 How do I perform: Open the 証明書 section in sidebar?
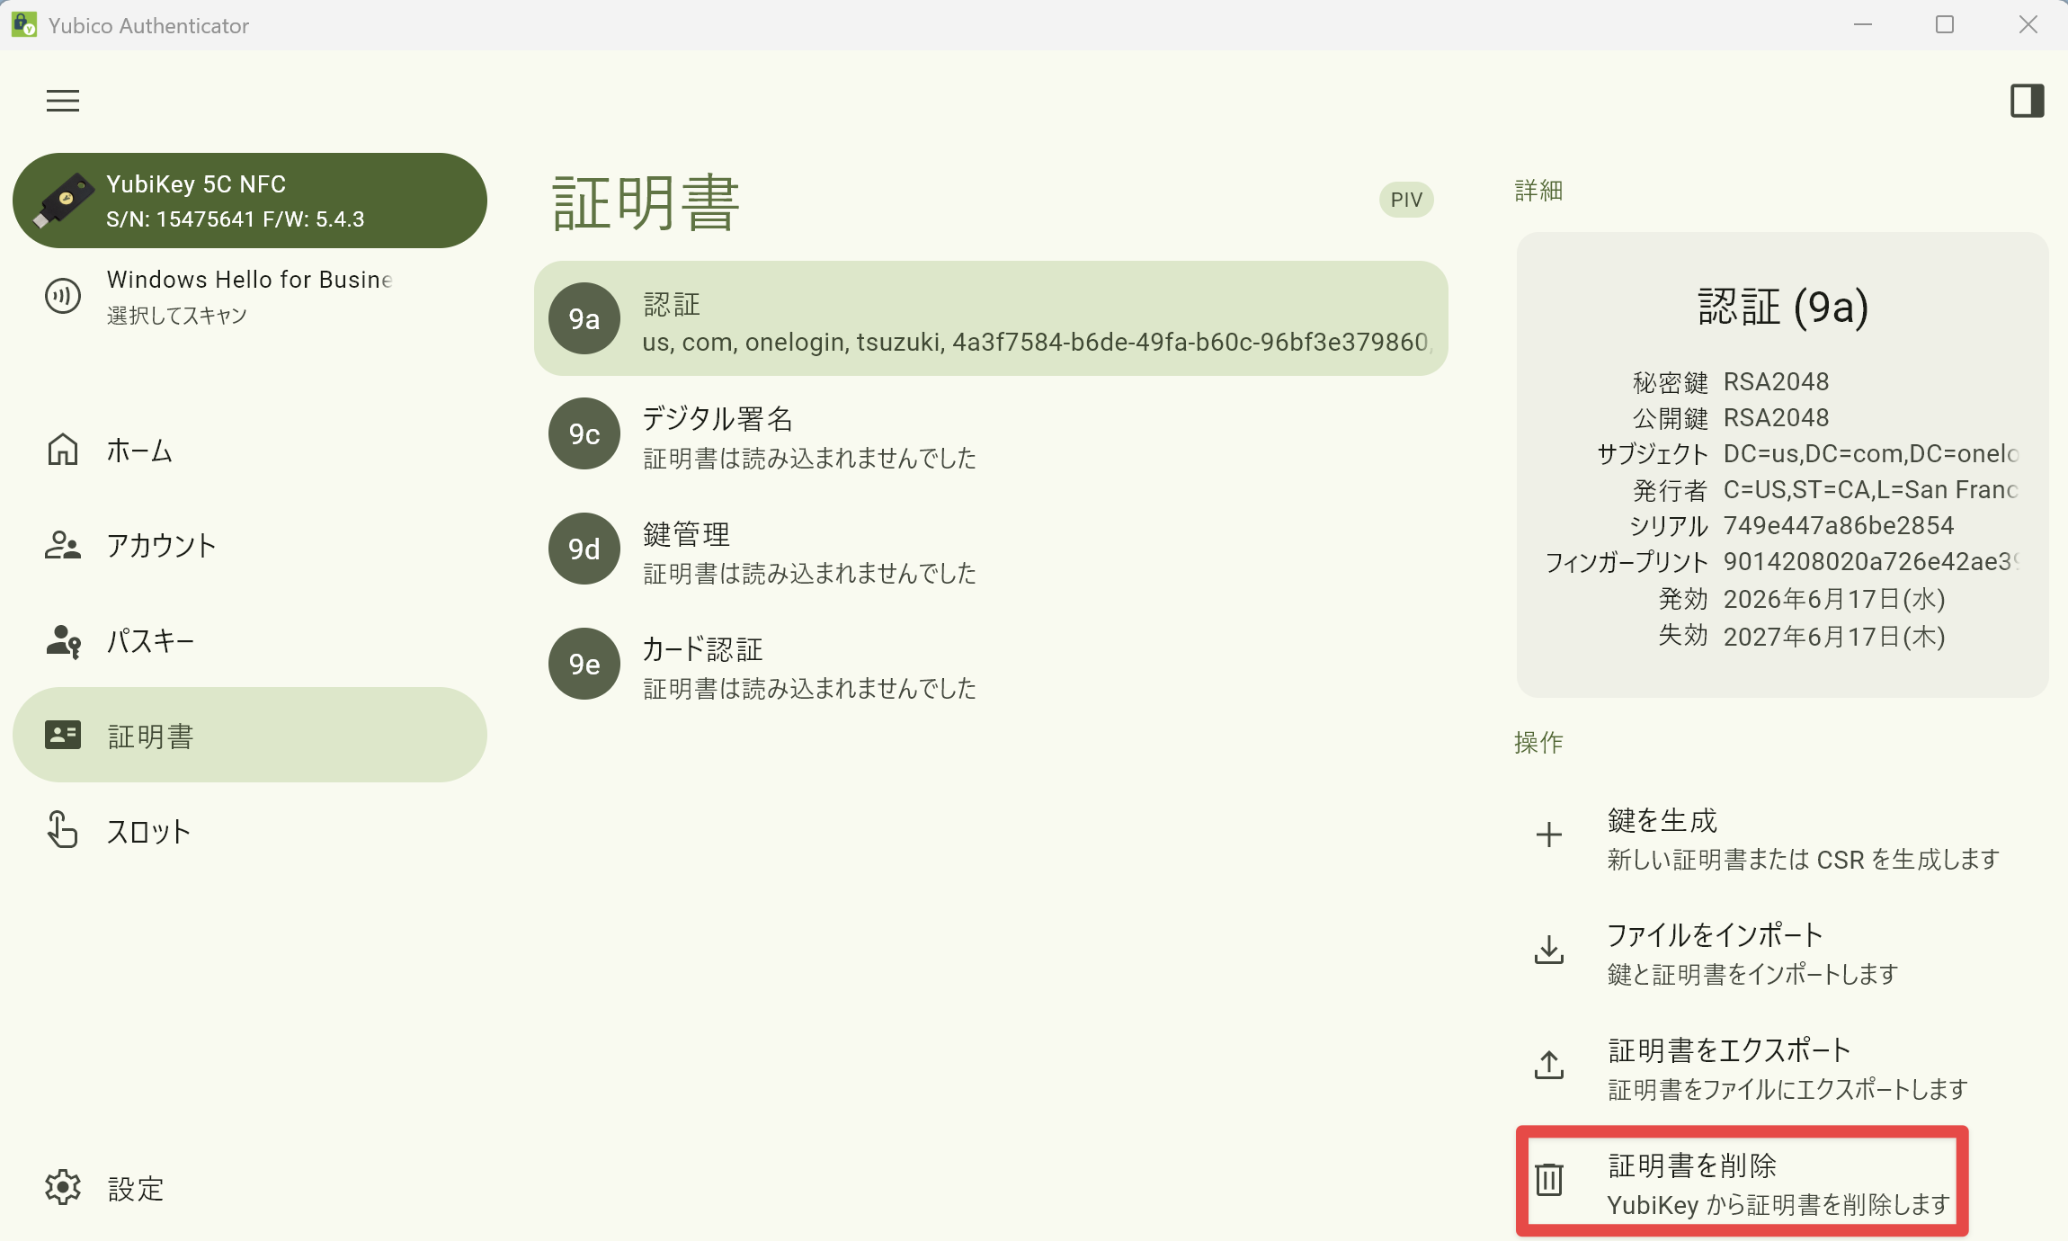tap(250, 735)
